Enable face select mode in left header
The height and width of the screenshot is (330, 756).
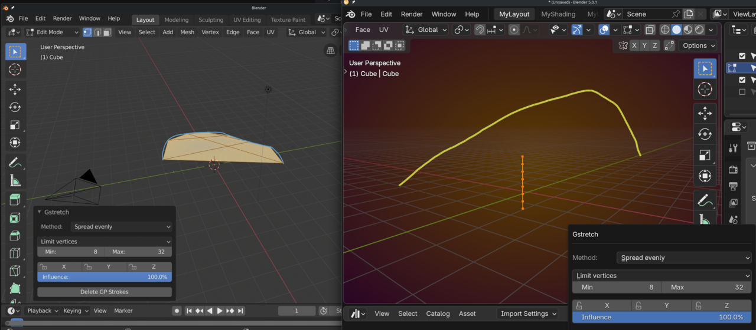tap(107, 32)
